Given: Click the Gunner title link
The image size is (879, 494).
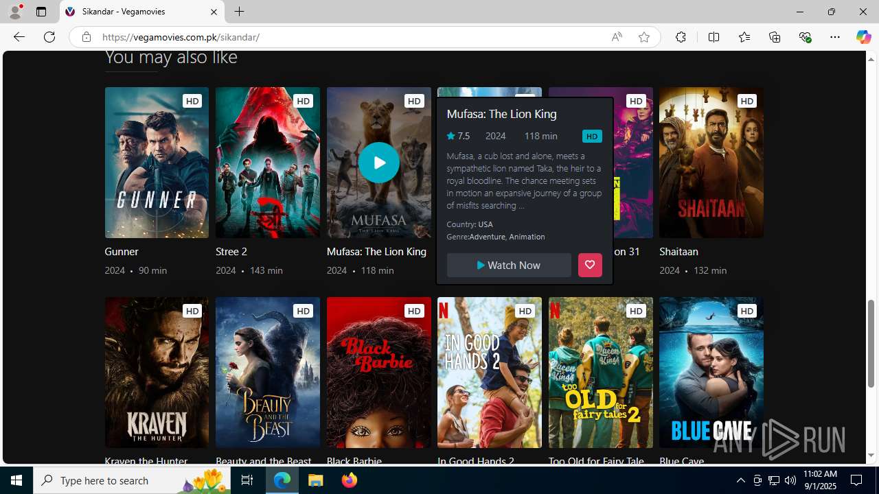Looking at the screenshot, I should [122, 252].
